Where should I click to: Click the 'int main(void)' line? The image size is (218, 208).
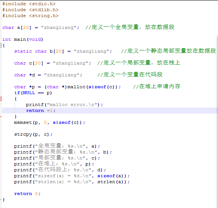click(23, 40)
